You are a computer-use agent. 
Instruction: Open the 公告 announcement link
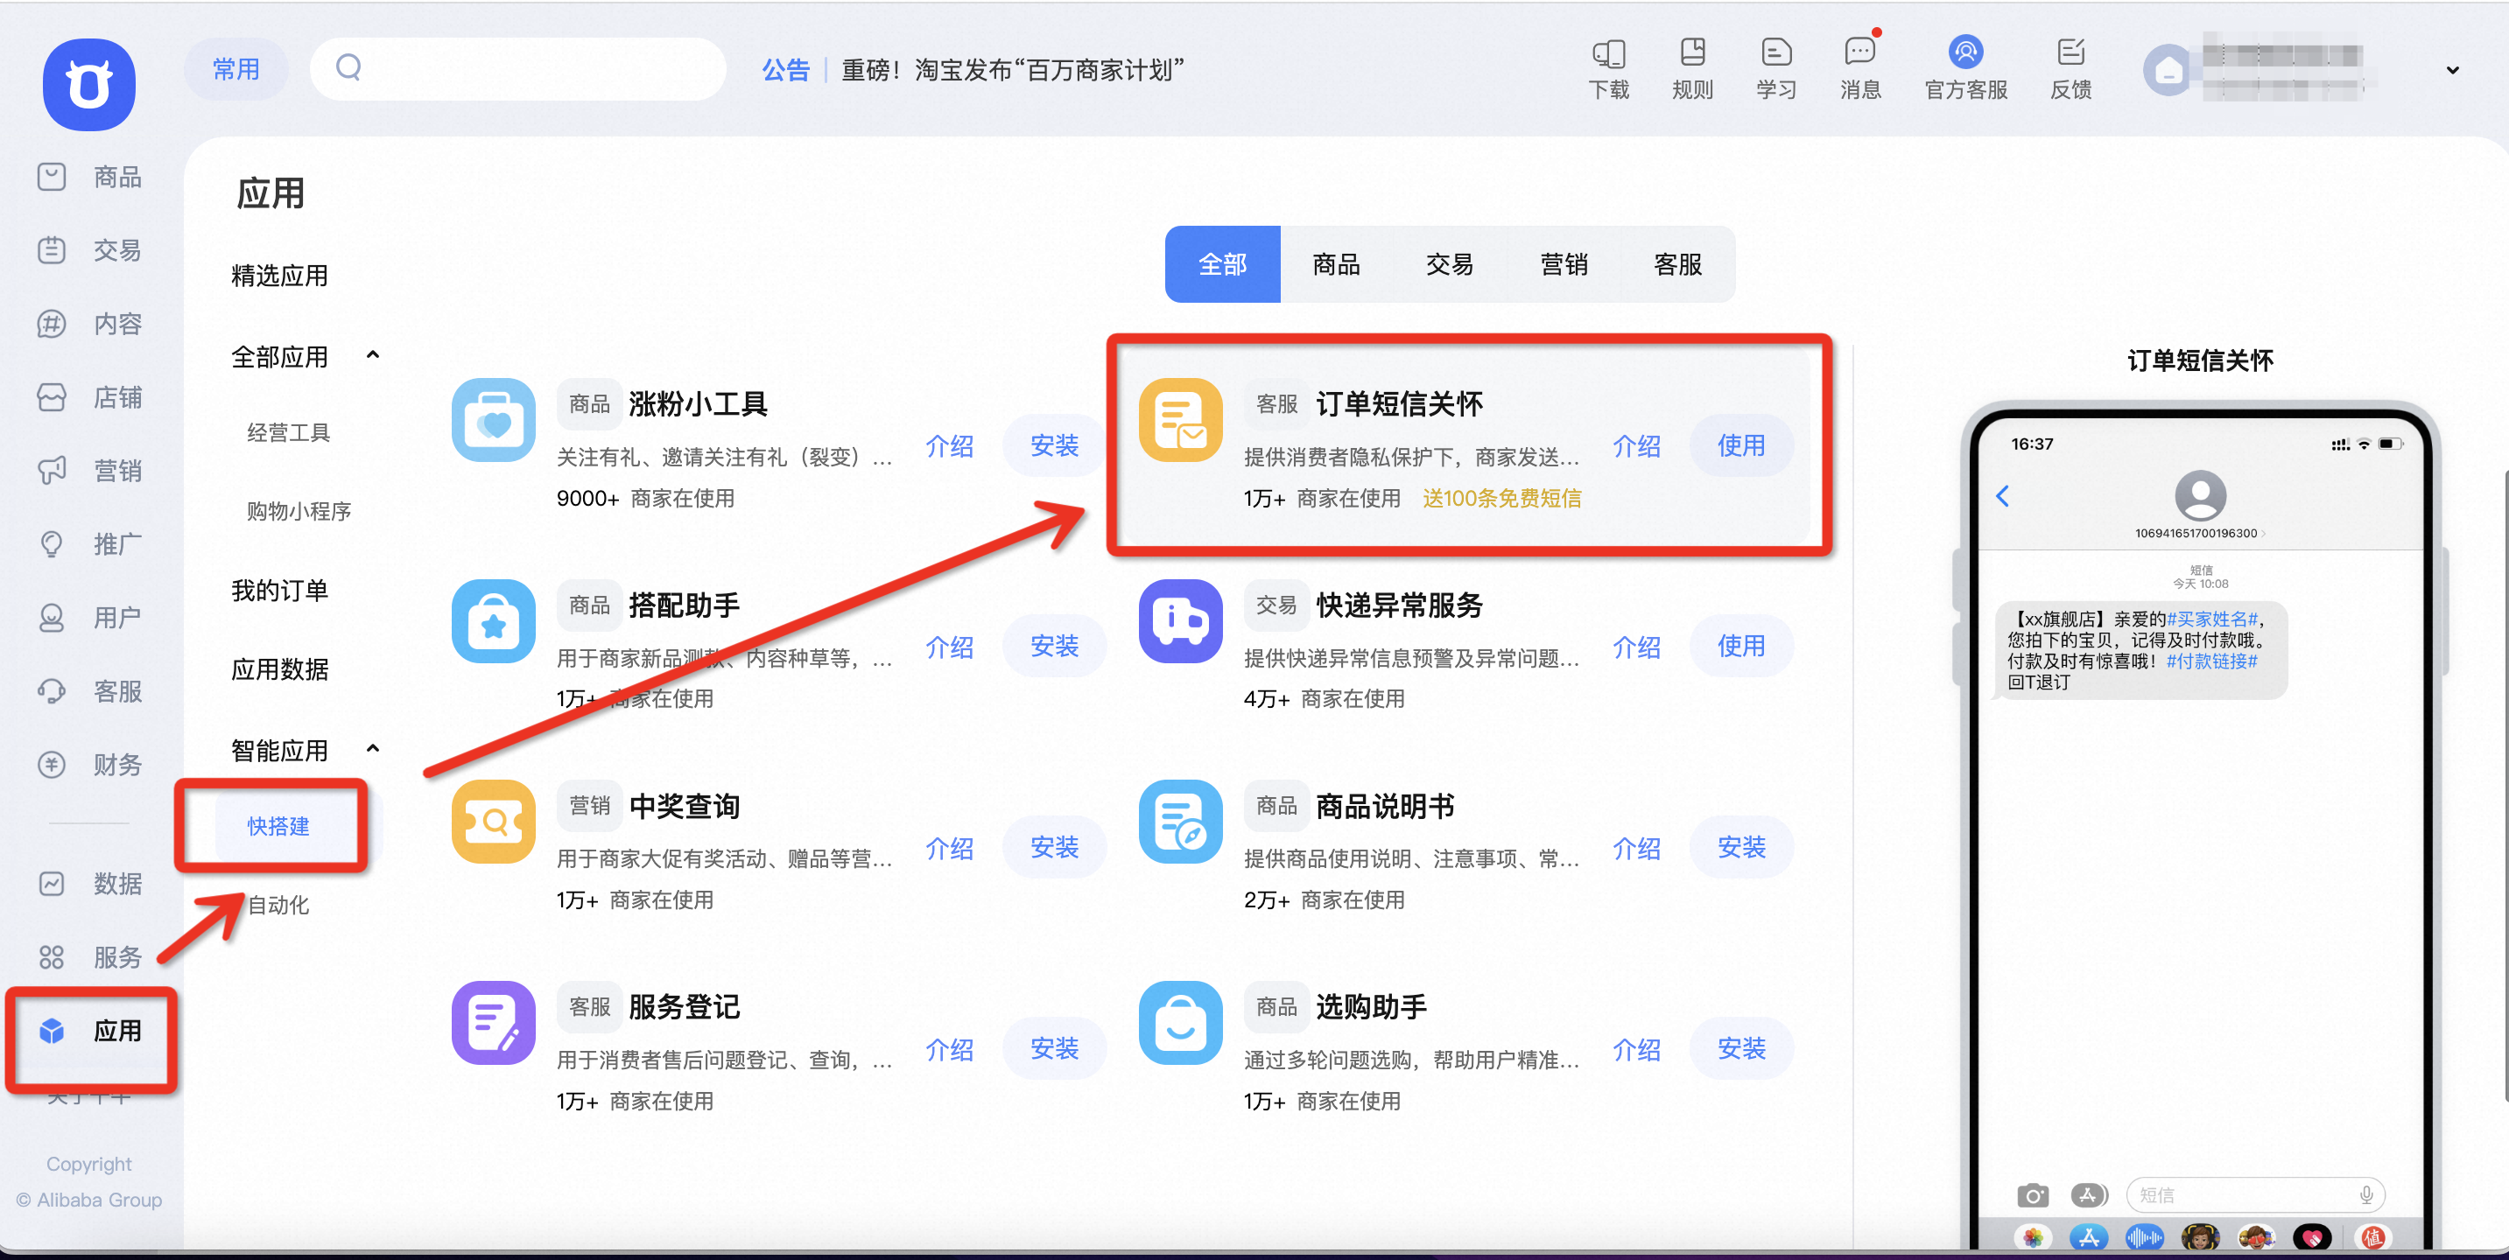pos(785,70)
